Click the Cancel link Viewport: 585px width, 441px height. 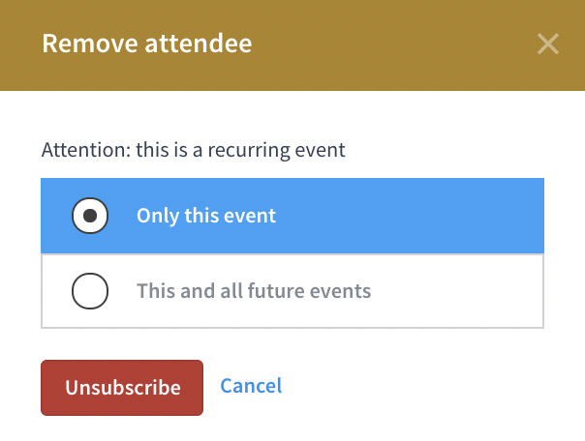point(251,386)
